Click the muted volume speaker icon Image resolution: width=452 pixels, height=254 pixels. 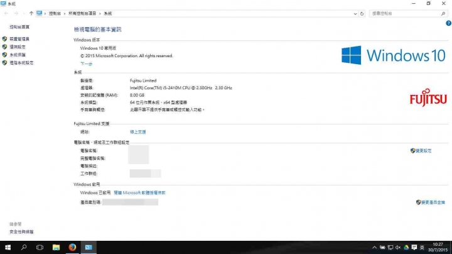(398, 247)
